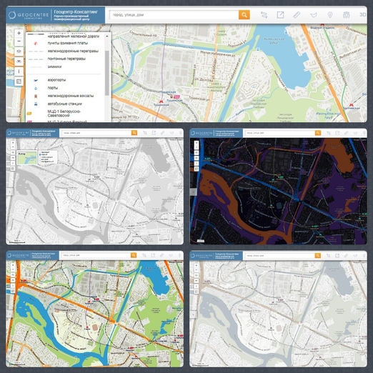Zoom in on the colorful bottom-left map
The image size is (373, 373).
[x=13, y=265]
